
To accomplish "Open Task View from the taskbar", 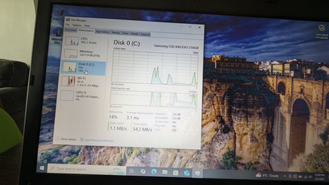I will tap(132, 171).
